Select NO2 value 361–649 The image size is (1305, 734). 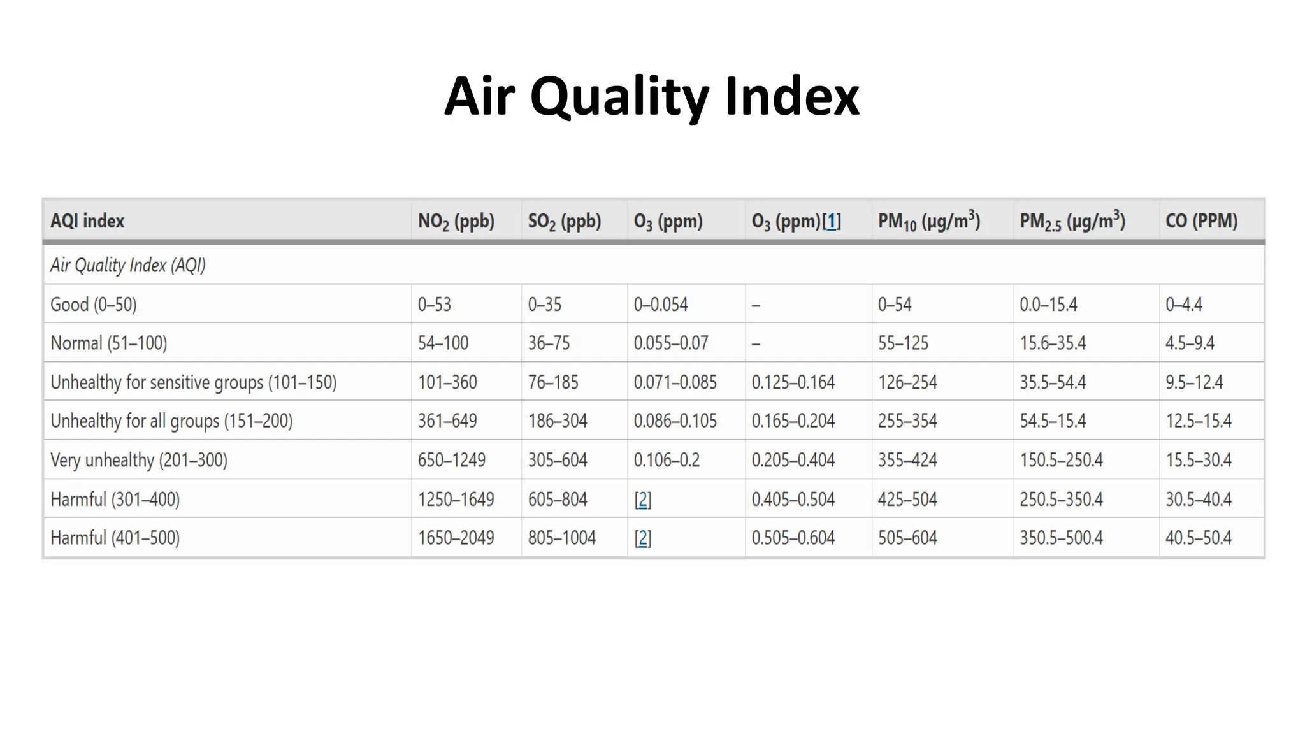coord(447,421)
